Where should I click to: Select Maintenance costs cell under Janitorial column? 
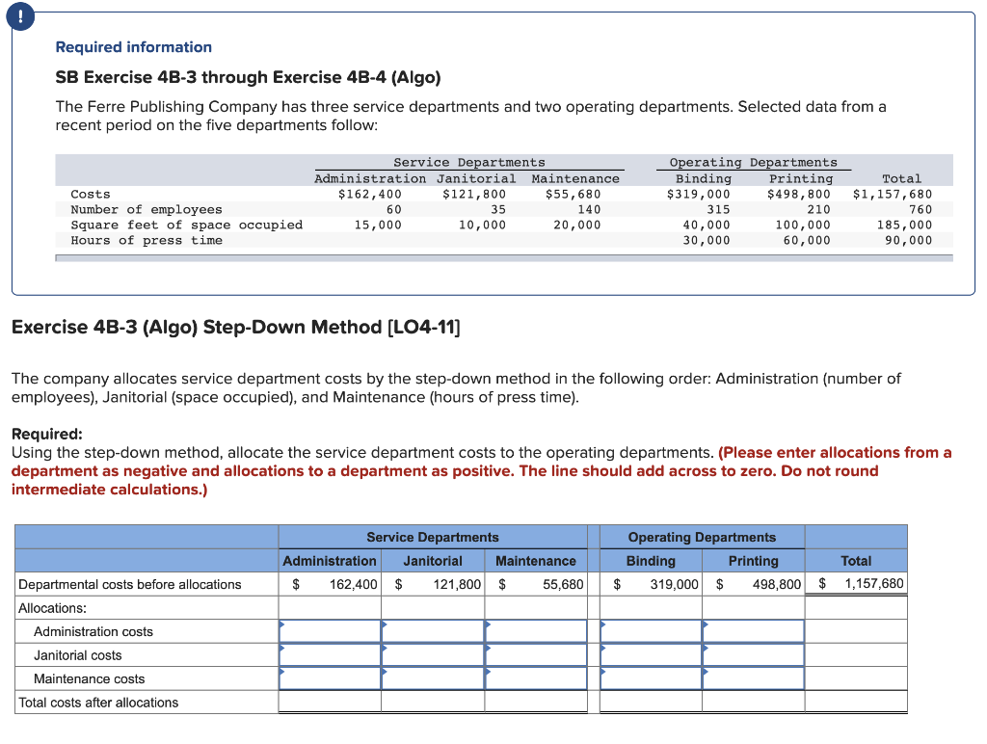433,678
